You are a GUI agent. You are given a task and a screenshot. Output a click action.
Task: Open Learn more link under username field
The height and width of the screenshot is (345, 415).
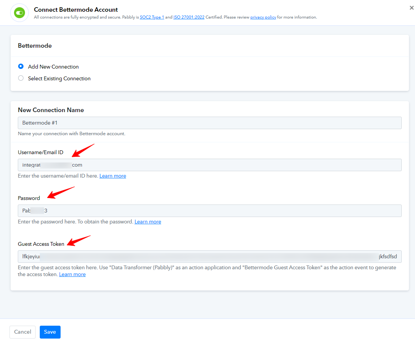(113, 176)
